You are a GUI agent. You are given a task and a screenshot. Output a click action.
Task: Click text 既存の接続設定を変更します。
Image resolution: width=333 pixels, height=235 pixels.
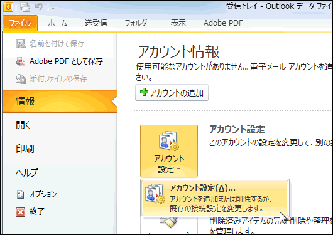pos(216,208)
